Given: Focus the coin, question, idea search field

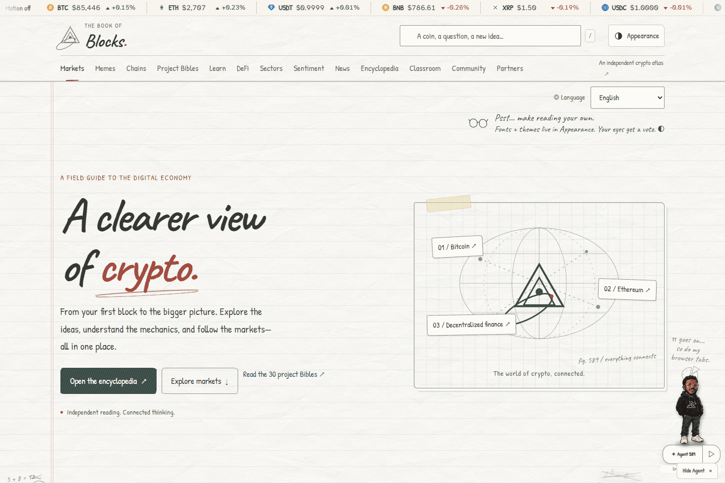Looking at the screenshot, I should coord(490,36).
